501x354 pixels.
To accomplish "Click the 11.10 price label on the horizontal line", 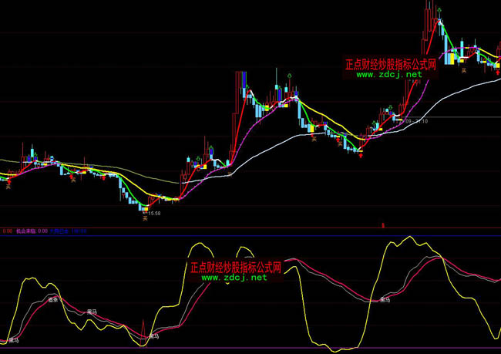I will pyautogui.click(x=421, y=120).
